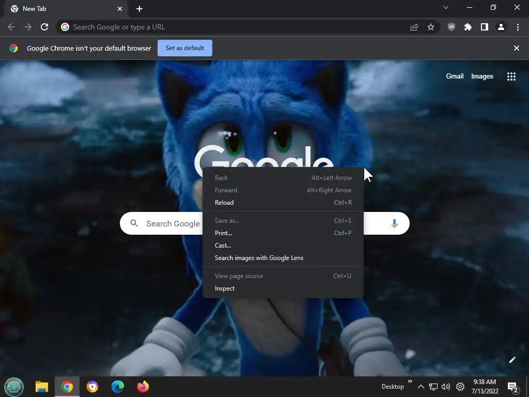
Task: Open the Extensions puzzle icon
Action: pyautogui.click(x=468, y=27)
